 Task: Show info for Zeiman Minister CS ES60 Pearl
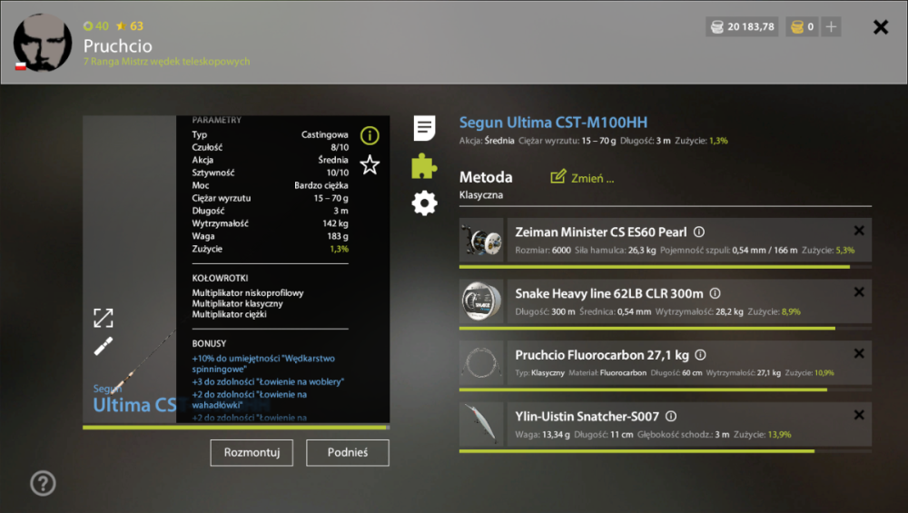tap(699, 232)
